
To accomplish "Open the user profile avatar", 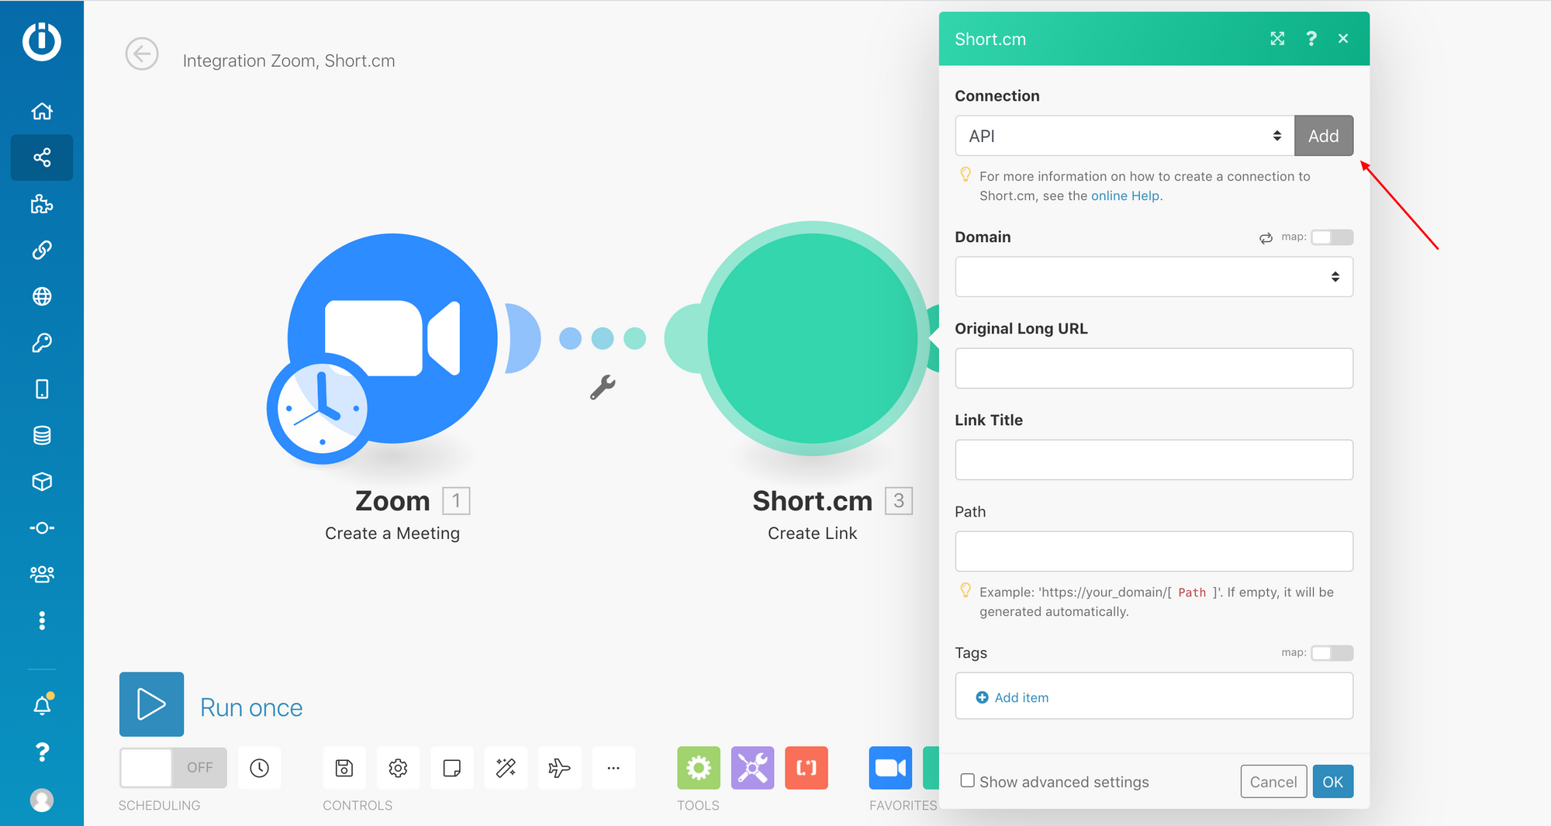I will 42,800.
